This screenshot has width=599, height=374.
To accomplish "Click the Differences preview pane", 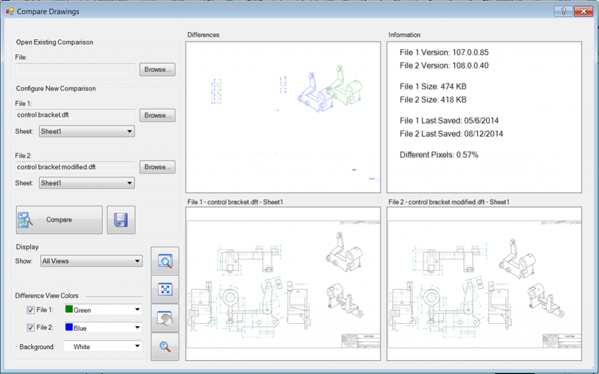I will 283,117.
